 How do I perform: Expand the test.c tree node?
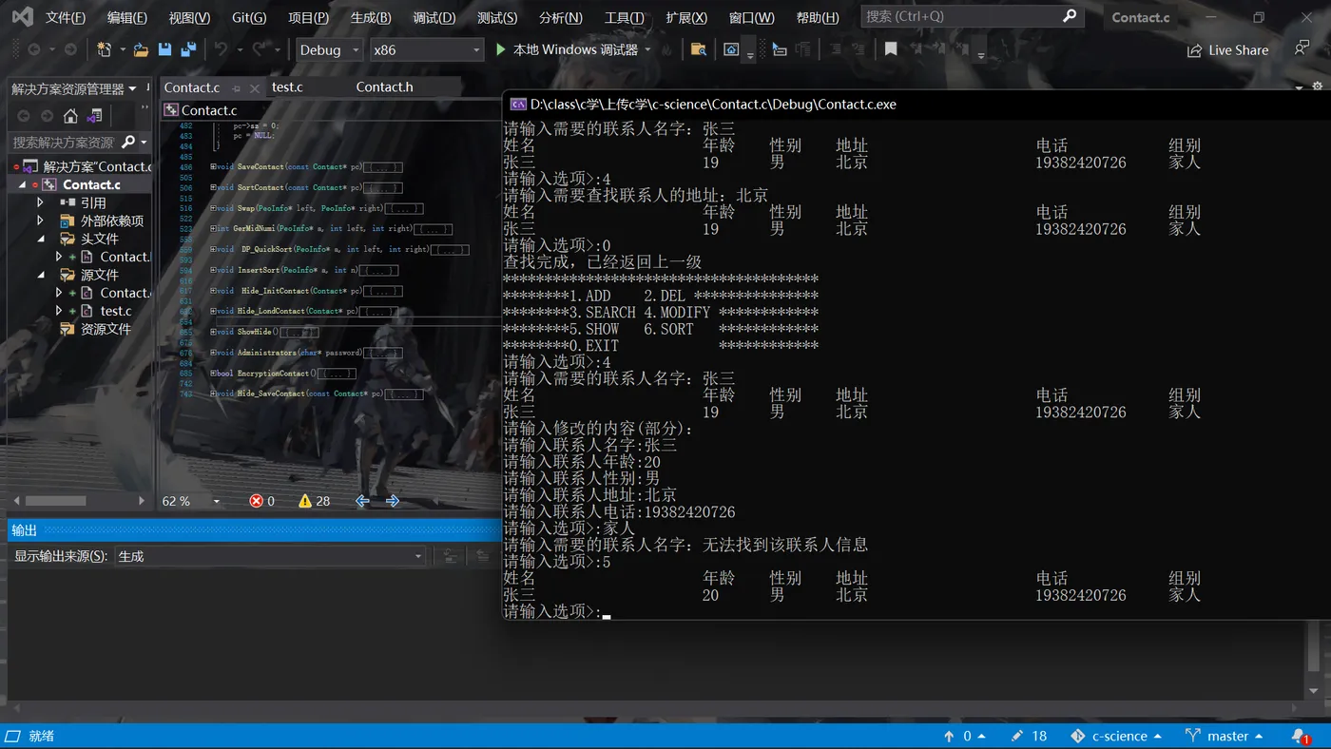pyautogui.click(x=59, y=311)
